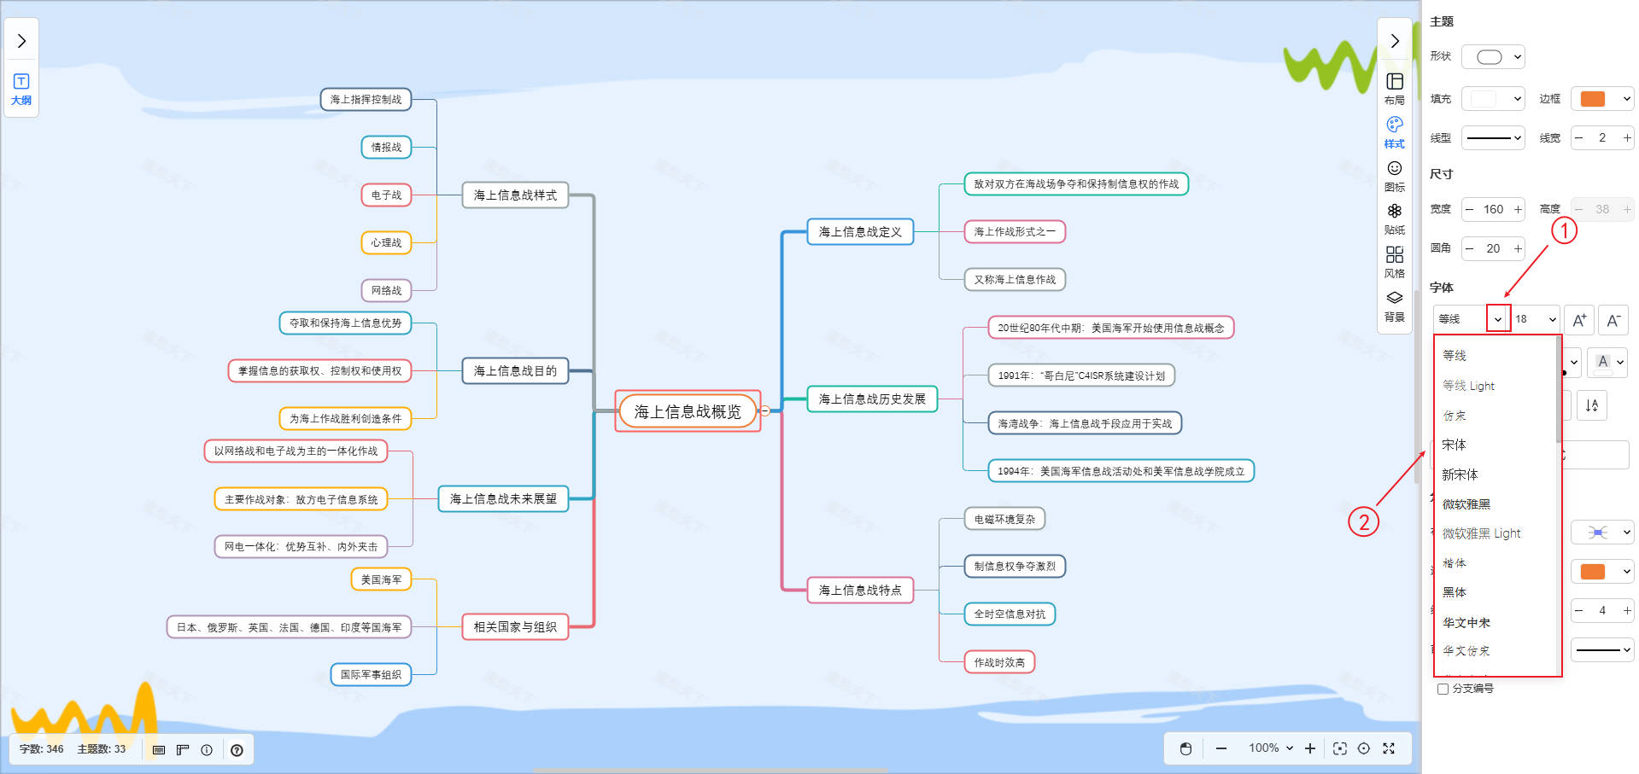This screenshot has height=774, width=1639.
Task: Open the 贴纸 sticker panel
Action: tap(1394, 218)
